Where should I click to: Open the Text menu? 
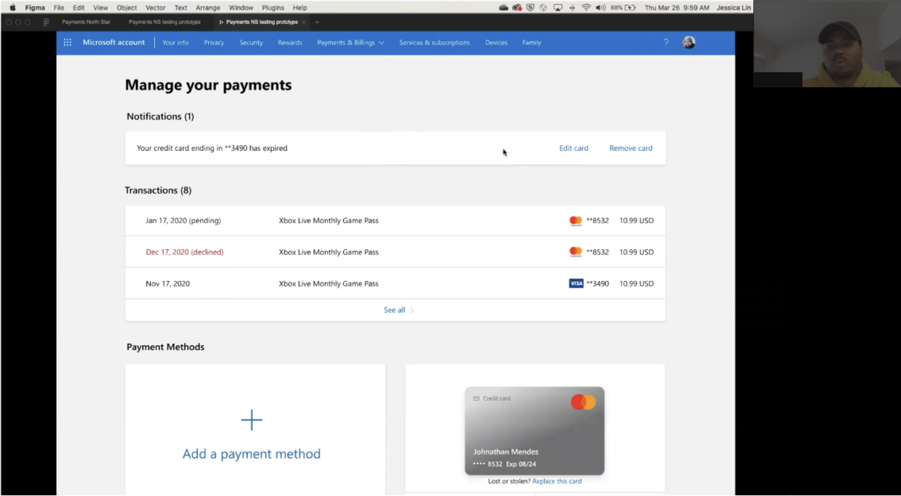tap(181, 8)
